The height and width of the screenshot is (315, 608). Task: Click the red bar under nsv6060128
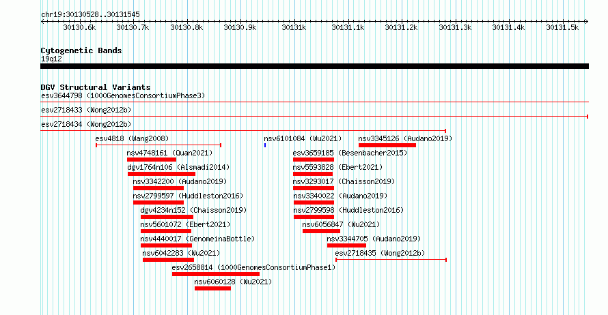tap(213, 288)
